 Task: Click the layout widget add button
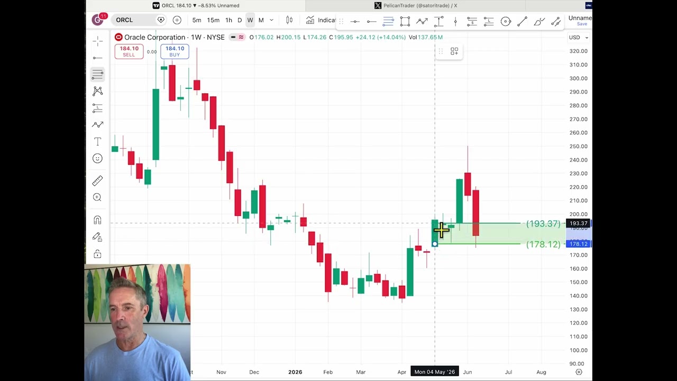tap(454, 51)
